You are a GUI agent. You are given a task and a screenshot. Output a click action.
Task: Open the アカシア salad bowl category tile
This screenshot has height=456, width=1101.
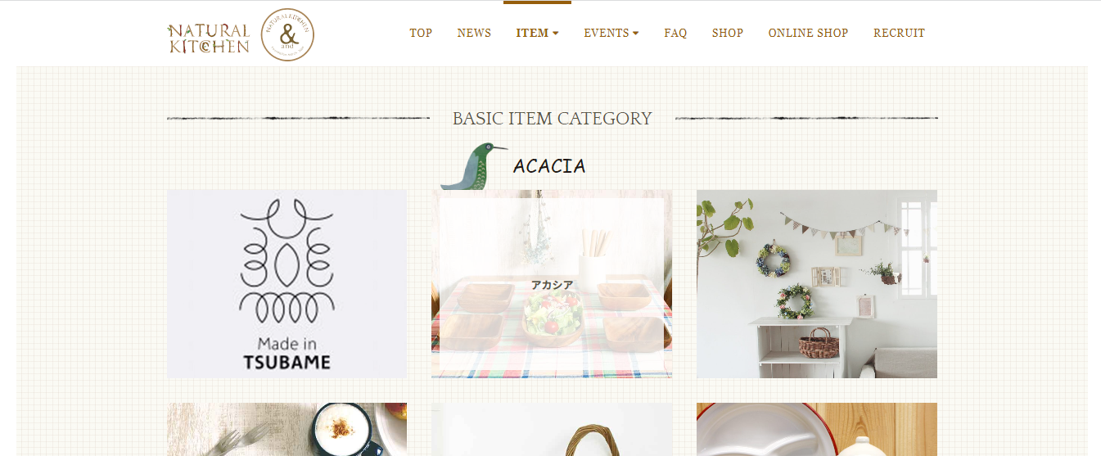click(x=552, y=284)
